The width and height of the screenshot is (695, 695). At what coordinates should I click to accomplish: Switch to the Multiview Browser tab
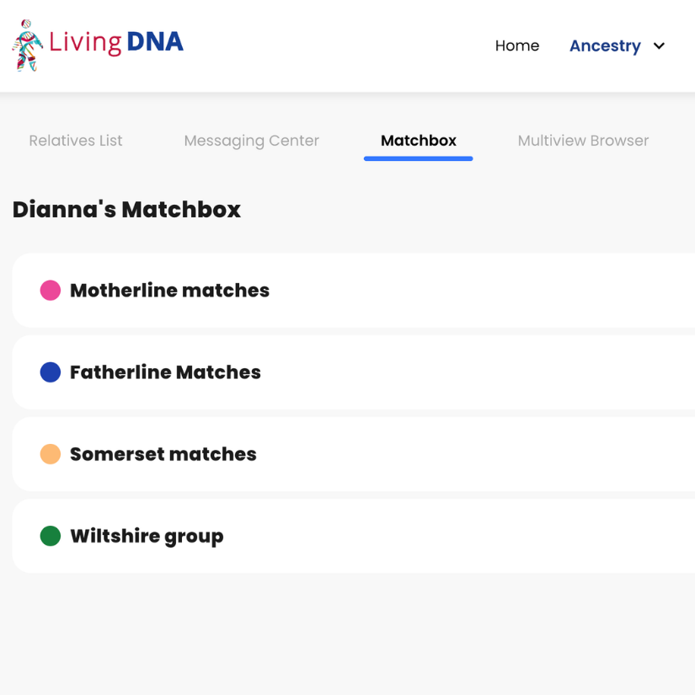coord(583,141)
